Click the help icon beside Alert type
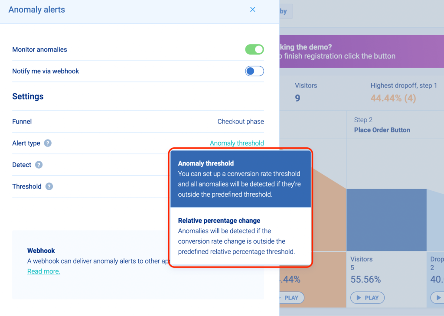The width and height of the screenshot is (444, 316). click(48, 143)
